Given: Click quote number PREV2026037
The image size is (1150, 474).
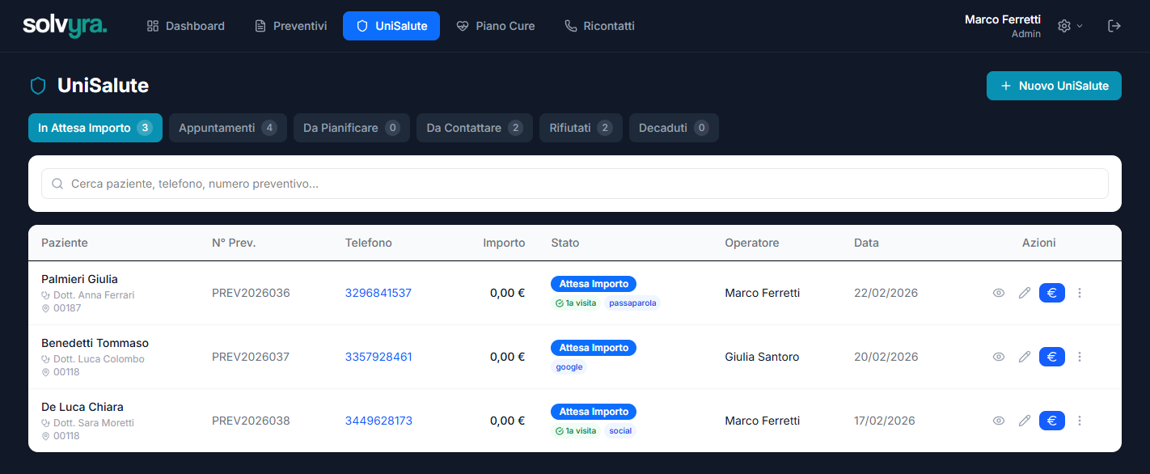Looking at the screenshot, I should pos(251,357).
